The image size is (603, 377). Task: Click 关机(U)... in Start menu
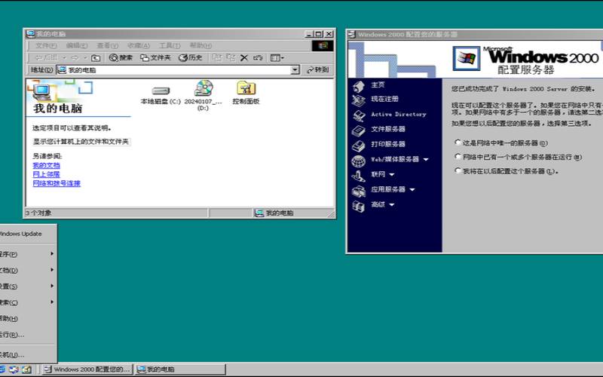point(28,354)
